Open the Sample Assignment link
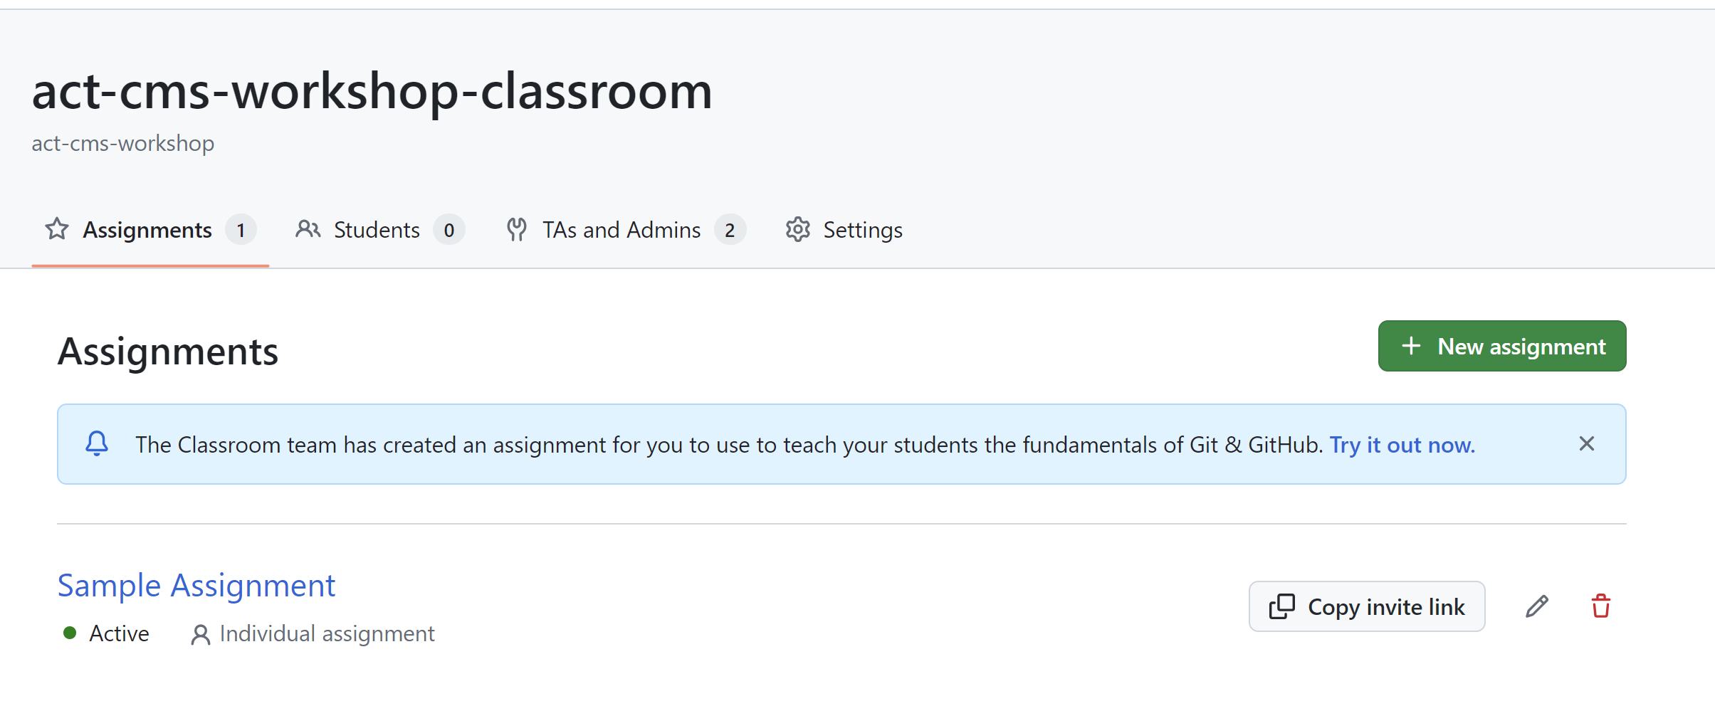 196,586
